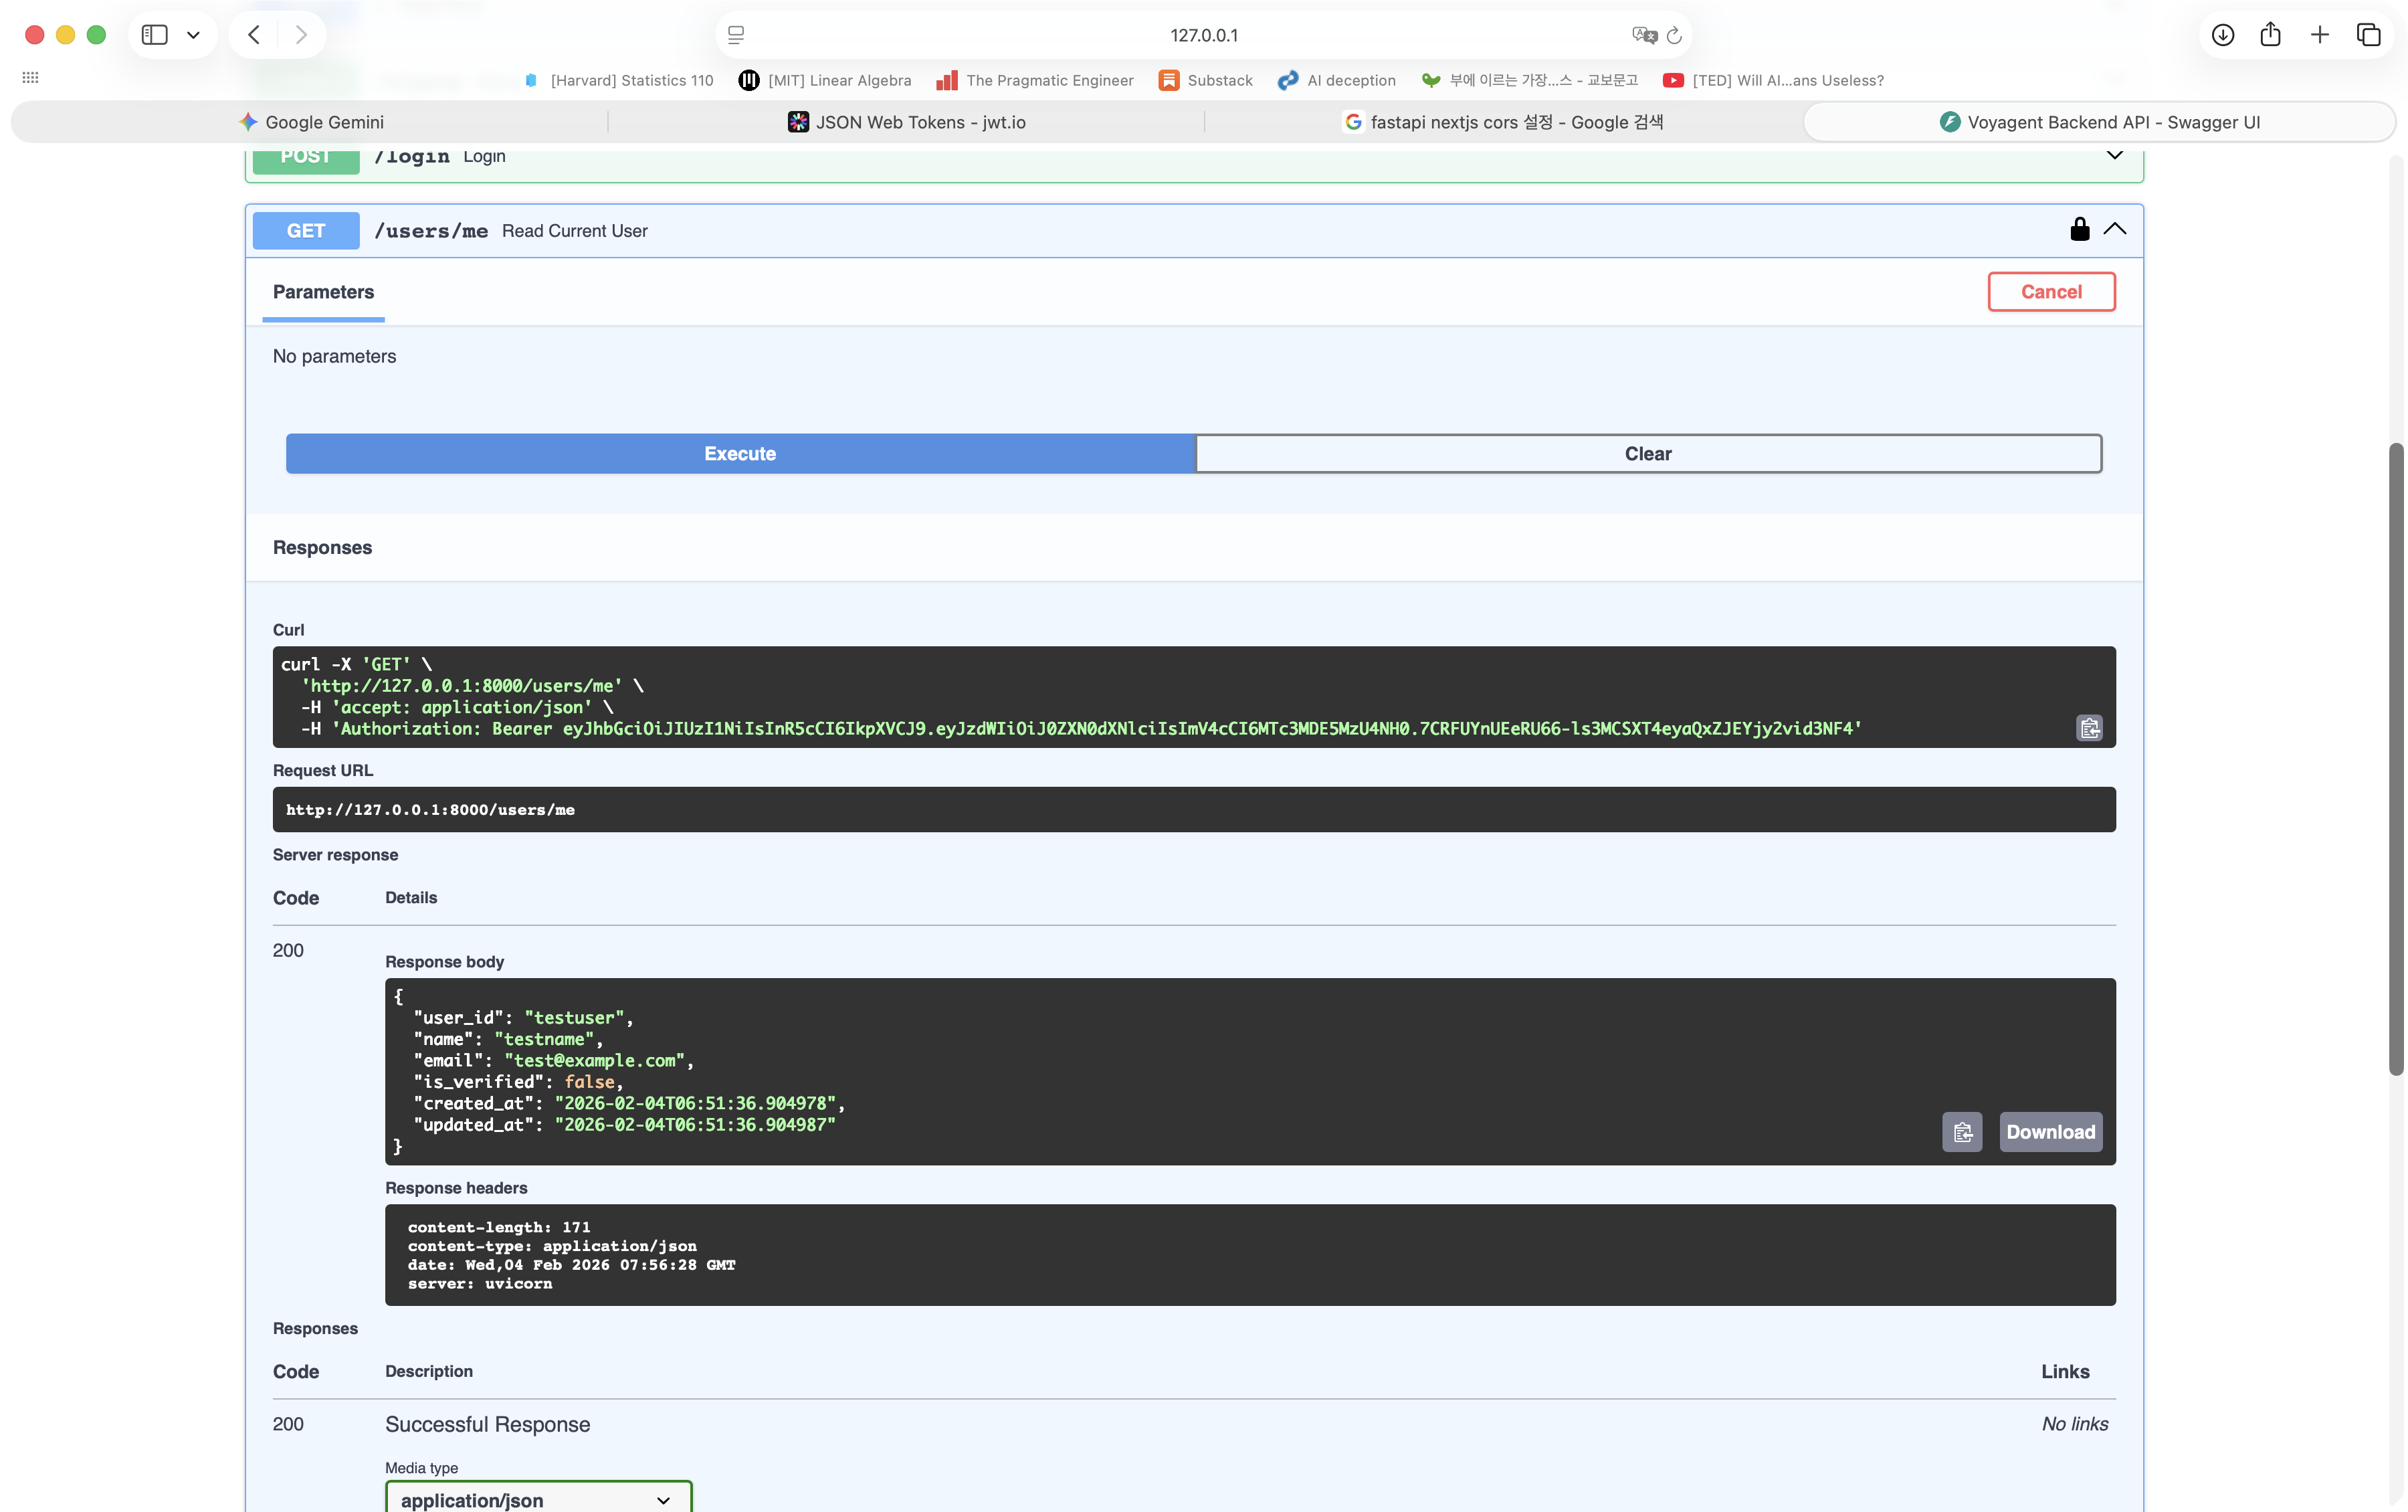Show tab overview in Safari
This screenshot has width=2408, height=1512.
pos(2368,35)
